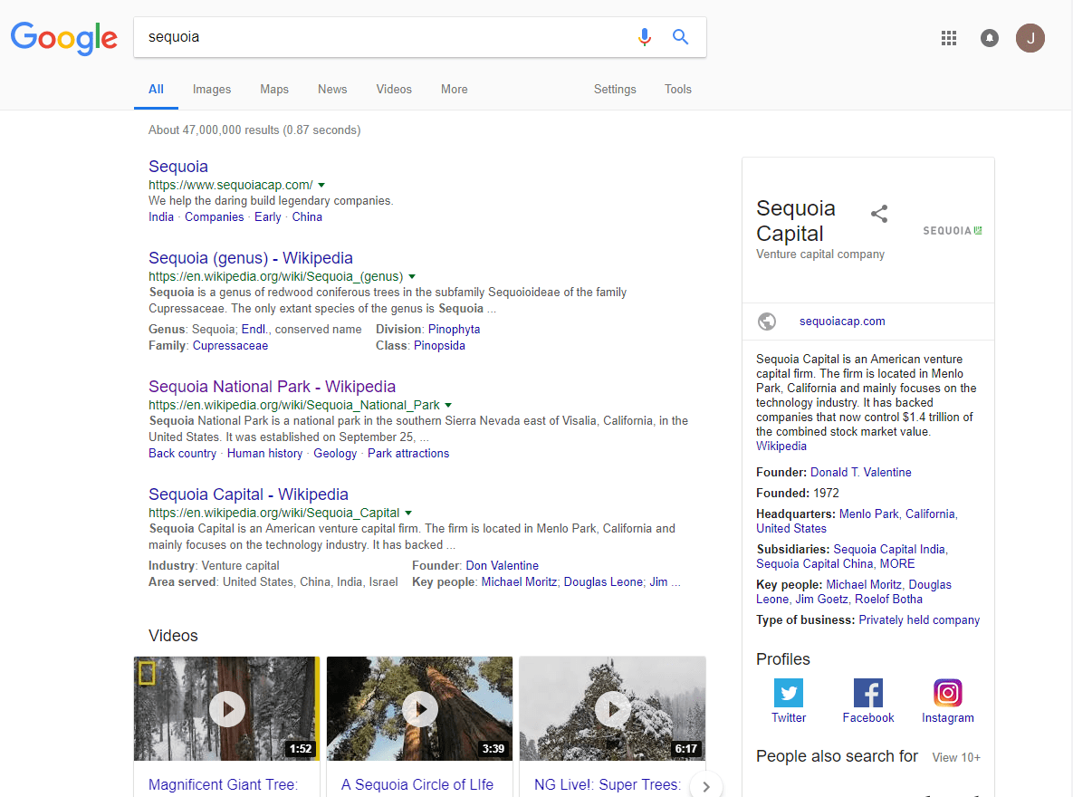Select the All results tab

tap(156, 89)
